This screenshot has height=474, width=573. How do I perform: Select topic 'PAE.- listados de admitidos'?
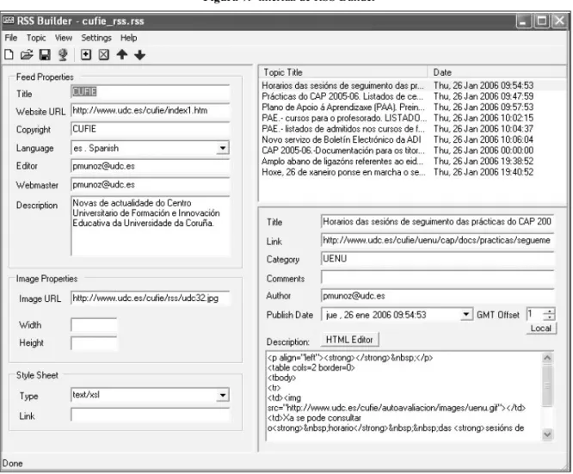343,129
